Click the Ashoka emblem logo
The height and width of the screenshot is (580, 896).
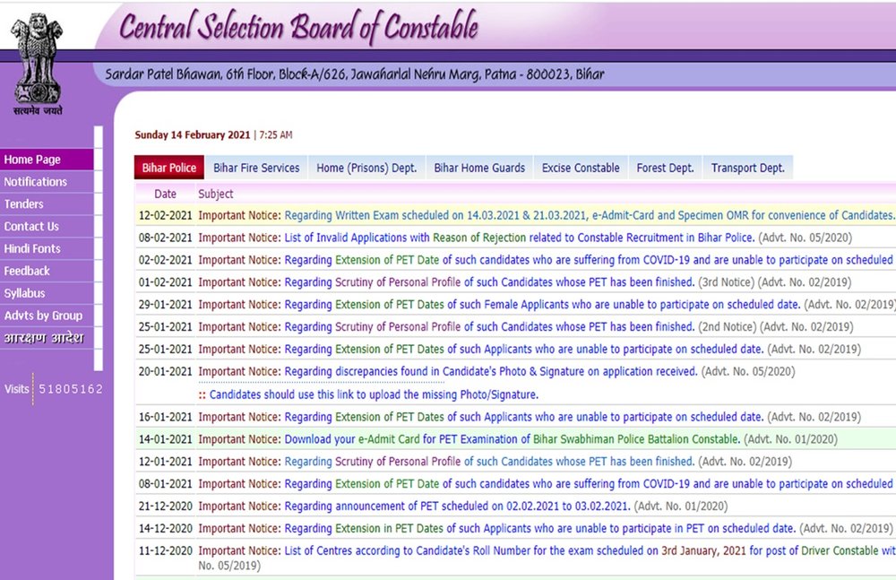tap(38, 64)
